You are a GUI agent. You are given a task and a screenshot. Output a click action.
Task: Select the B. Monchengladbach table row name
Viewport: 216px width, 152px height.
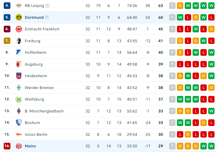(44, 111)
